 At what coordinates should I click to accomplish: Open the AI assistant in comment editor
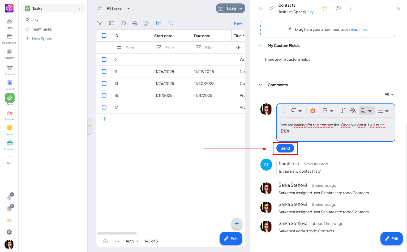313,111
